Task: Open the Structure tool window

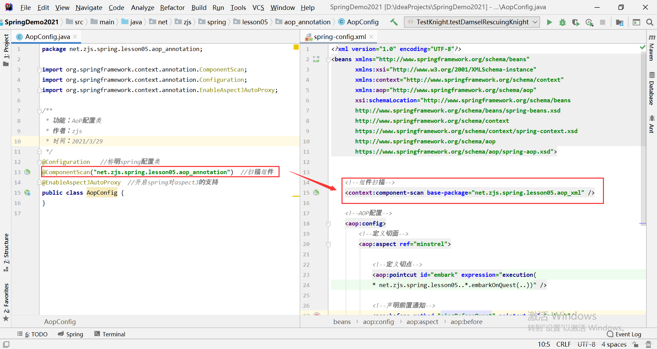Action: 6,253
